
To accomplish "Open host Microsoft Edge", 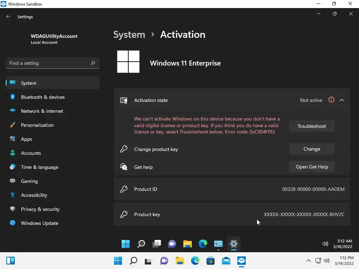I will pos(195,261).
